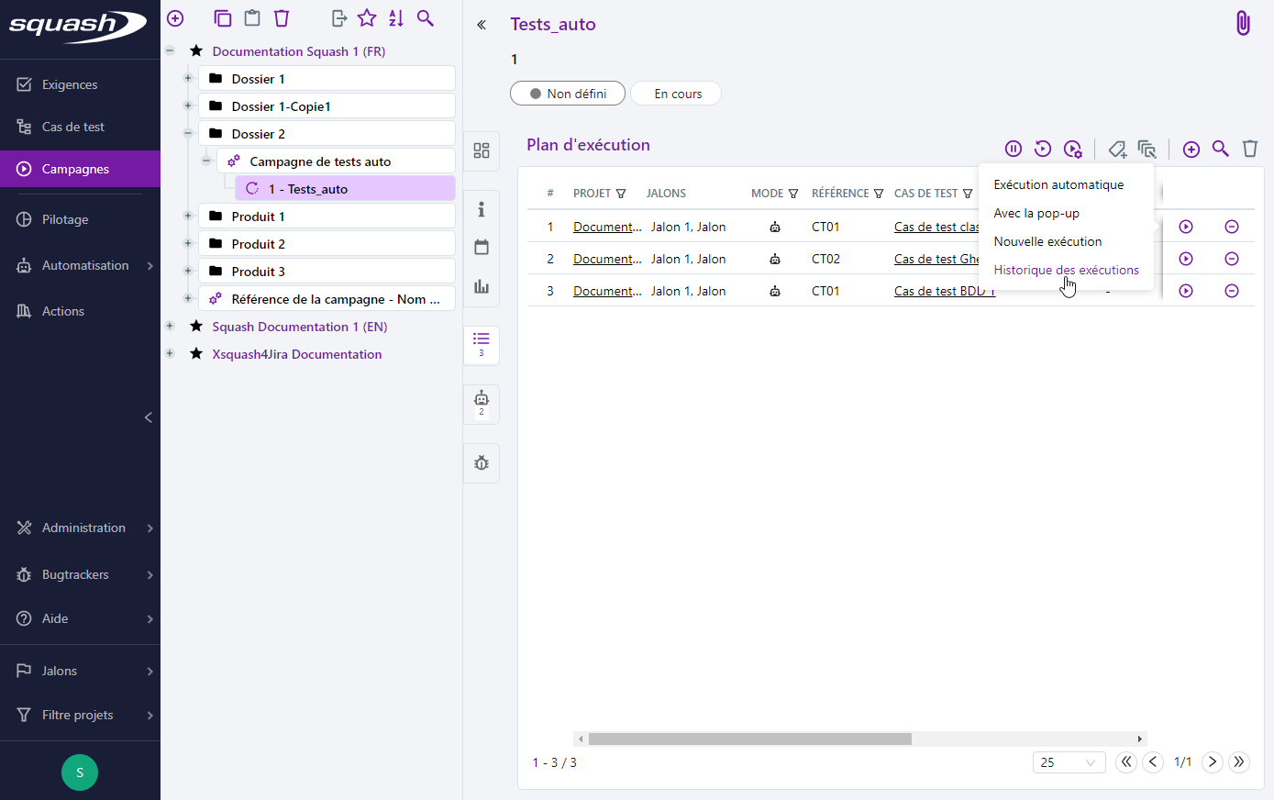Open the statistics bar chart panel
The image size is (1274, 800).
[482, 286]
